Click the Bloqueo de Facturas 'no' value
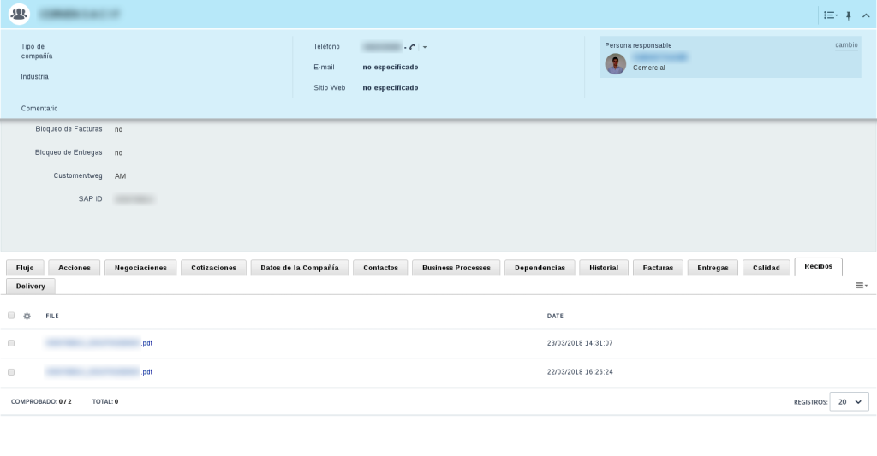This screenshot has height=456, width=877. tap(118, 130)
